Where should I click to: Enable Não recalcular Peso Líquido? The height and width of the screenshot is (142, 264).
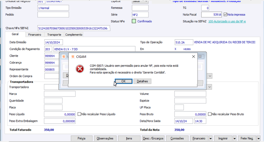(x=79, y=114)
